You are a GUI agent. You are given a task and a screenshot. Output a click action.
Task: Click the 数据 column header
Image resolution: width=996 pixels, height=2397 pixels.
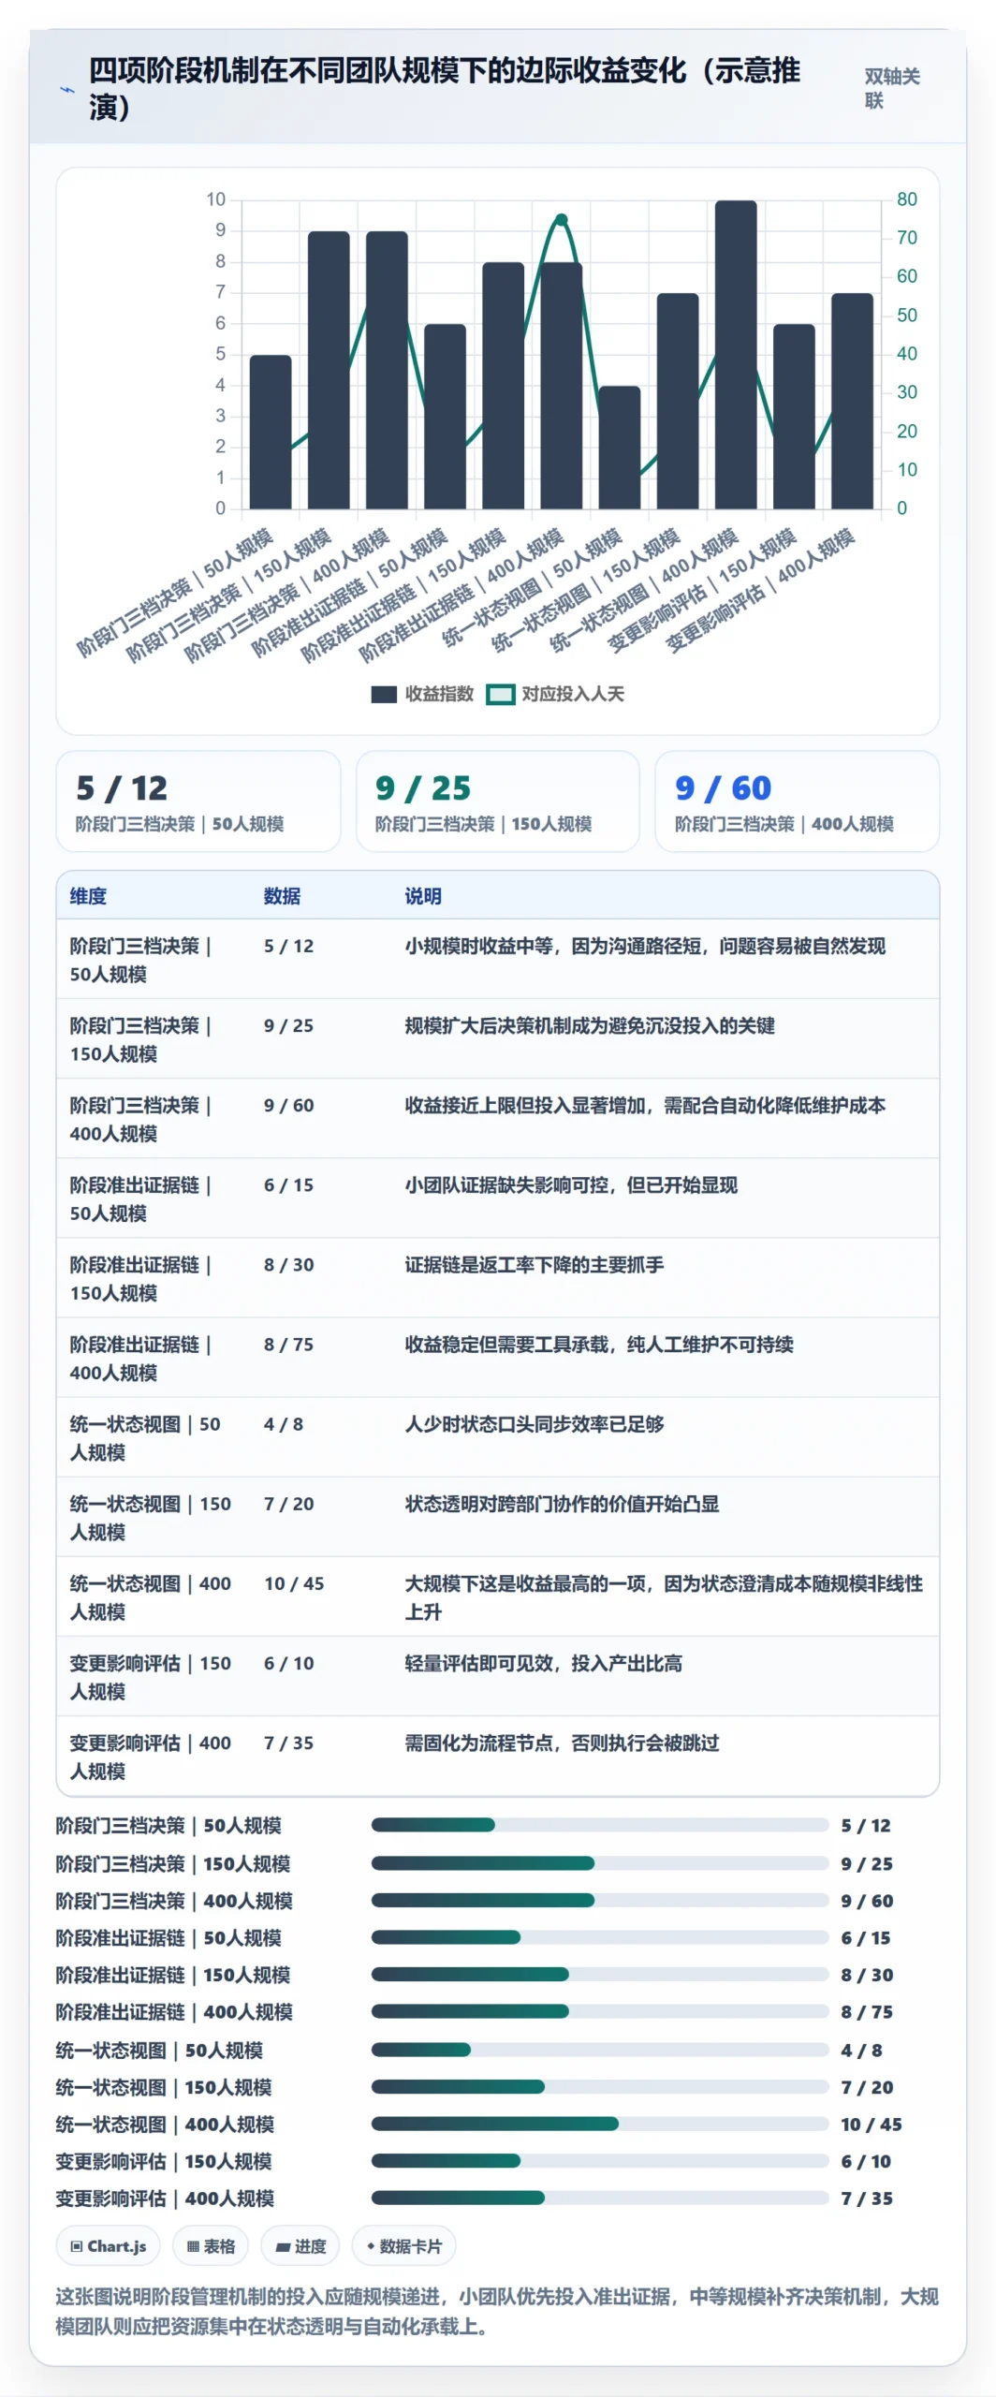tap(282, 896)
